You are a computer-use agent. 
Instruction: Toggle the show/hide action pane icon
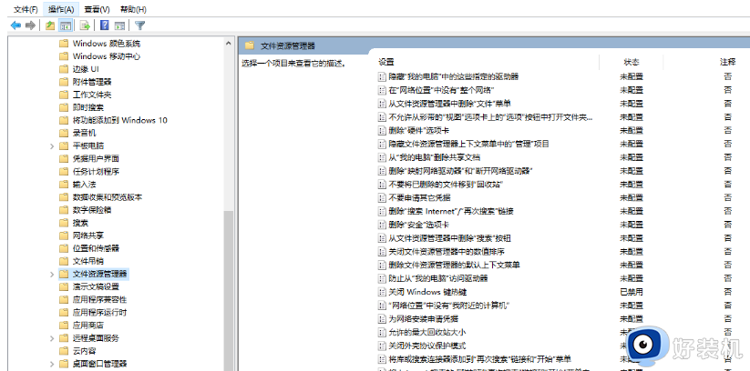(119, 25)
